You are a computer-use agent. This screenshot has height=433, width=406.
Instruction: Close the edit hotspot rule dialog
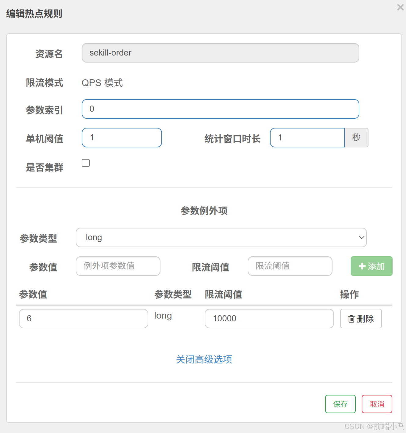tap(400, 7)
